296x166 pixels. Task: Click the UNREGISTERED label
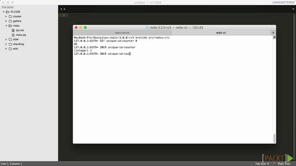(283, 2)
